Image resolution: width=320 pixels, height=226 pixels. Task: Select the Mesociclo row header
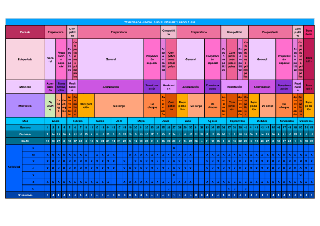(25, 87)
